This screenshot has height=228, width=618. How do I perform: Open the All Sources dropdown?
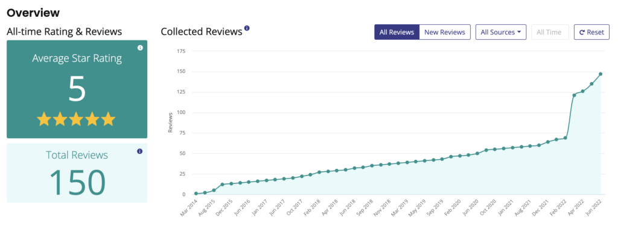click(x=500, y=33)
